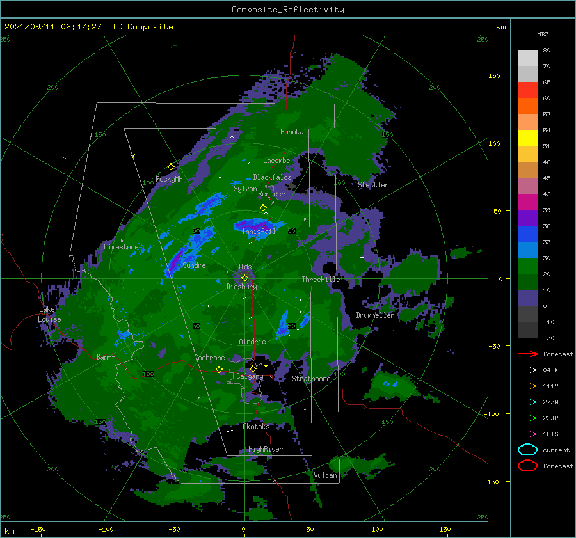Click the Airdrie city label
The image size is (576, 538).
tap(252, 342)
